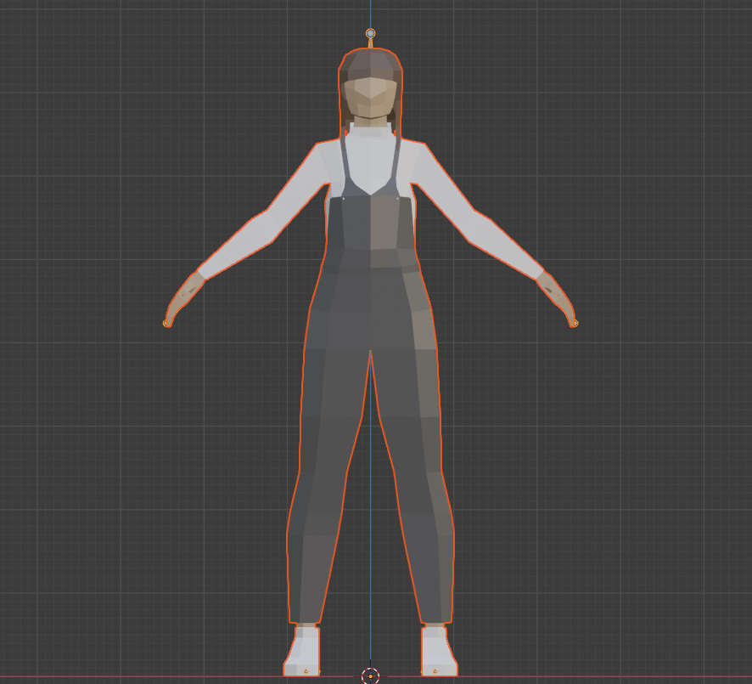Select bone joint at right-side hand tip
This screenshot has height=684, width=752.
coord(574,323)
